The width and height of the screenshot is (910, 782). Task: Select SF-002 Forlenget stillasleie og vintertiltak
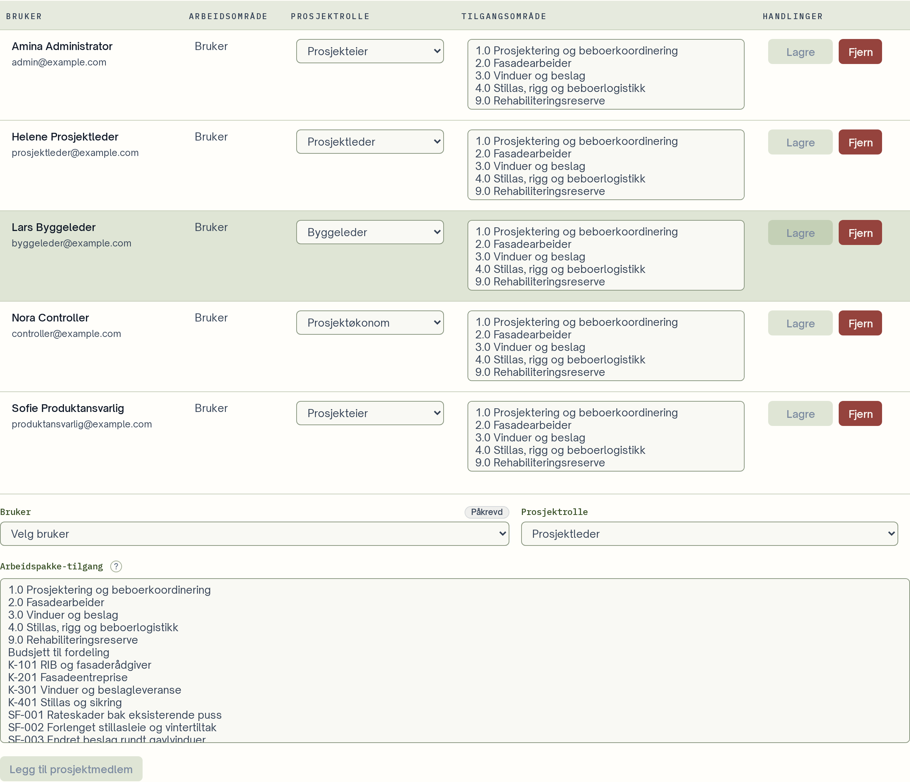point(455,728)
